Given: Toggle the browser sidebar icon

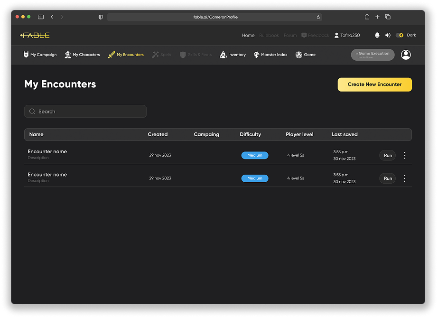Looking at the screenshot, I should tap(41, 17).
